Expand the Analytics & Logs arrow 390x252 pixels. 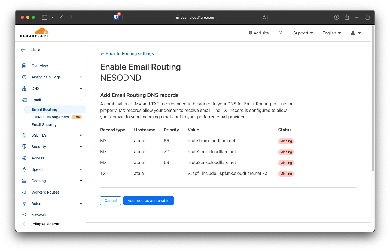pos(81,77)
